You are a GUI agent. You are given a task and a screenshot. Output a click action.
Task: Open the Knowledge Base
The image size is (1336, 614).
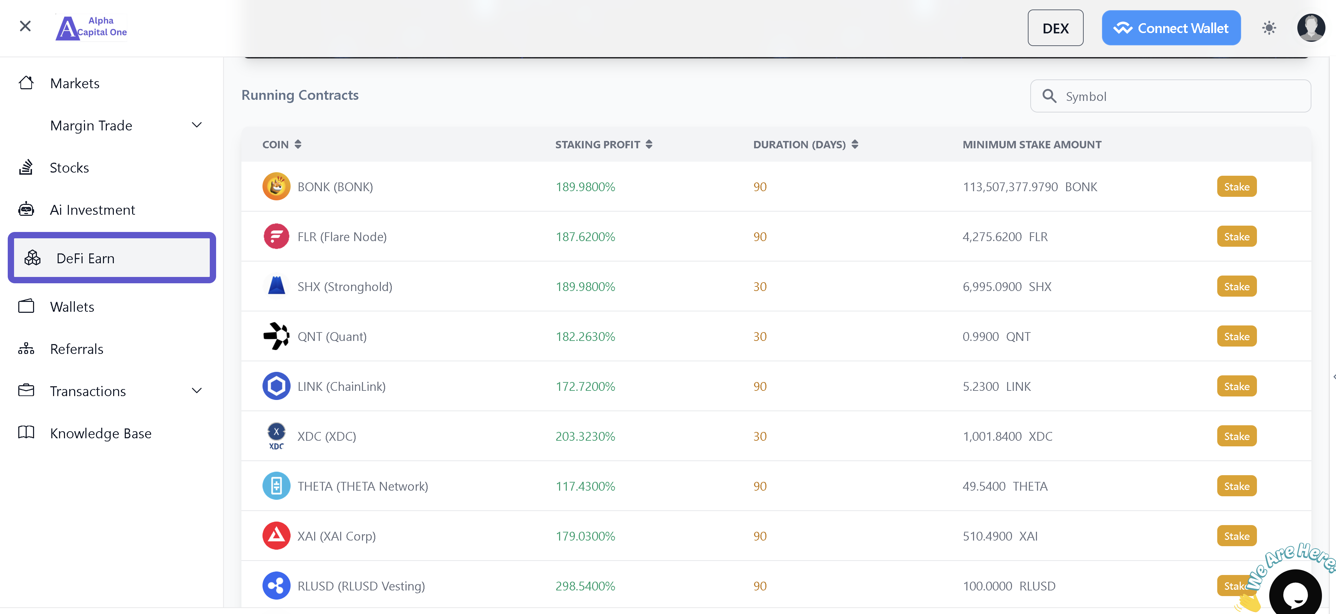coord(100,433)
